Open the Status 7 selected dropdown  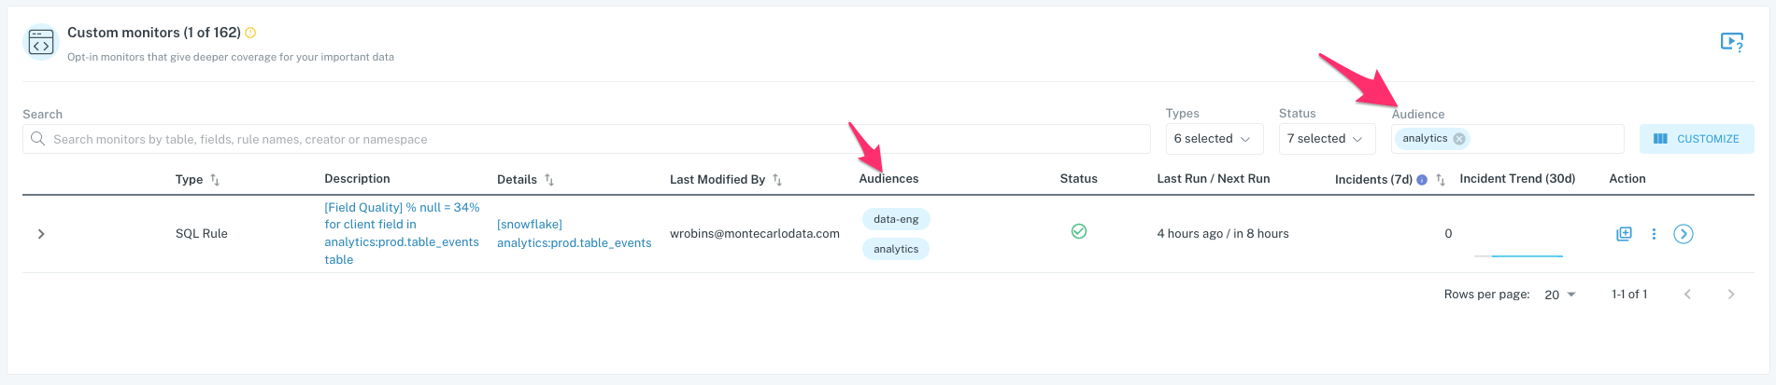click(1328, 139)
